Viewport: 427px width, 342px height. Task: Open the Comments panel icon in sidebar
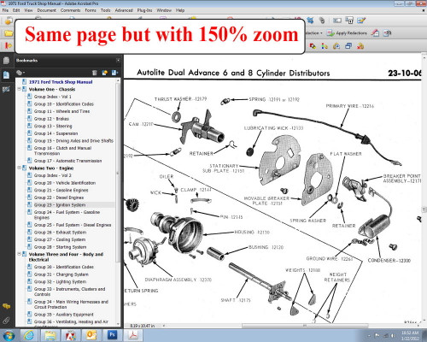coord(6,306)
